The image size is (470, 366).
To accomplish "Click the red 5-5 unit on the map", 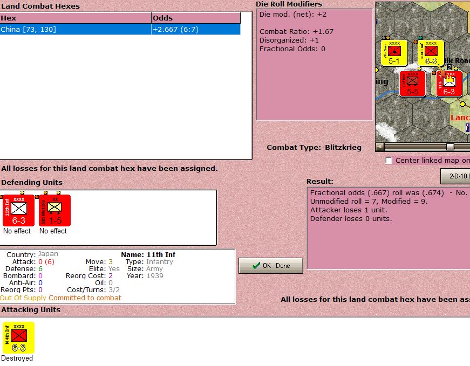I will coord(412,84).
